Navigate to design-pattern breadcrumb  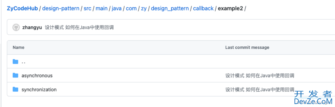[x=61, y=8]
